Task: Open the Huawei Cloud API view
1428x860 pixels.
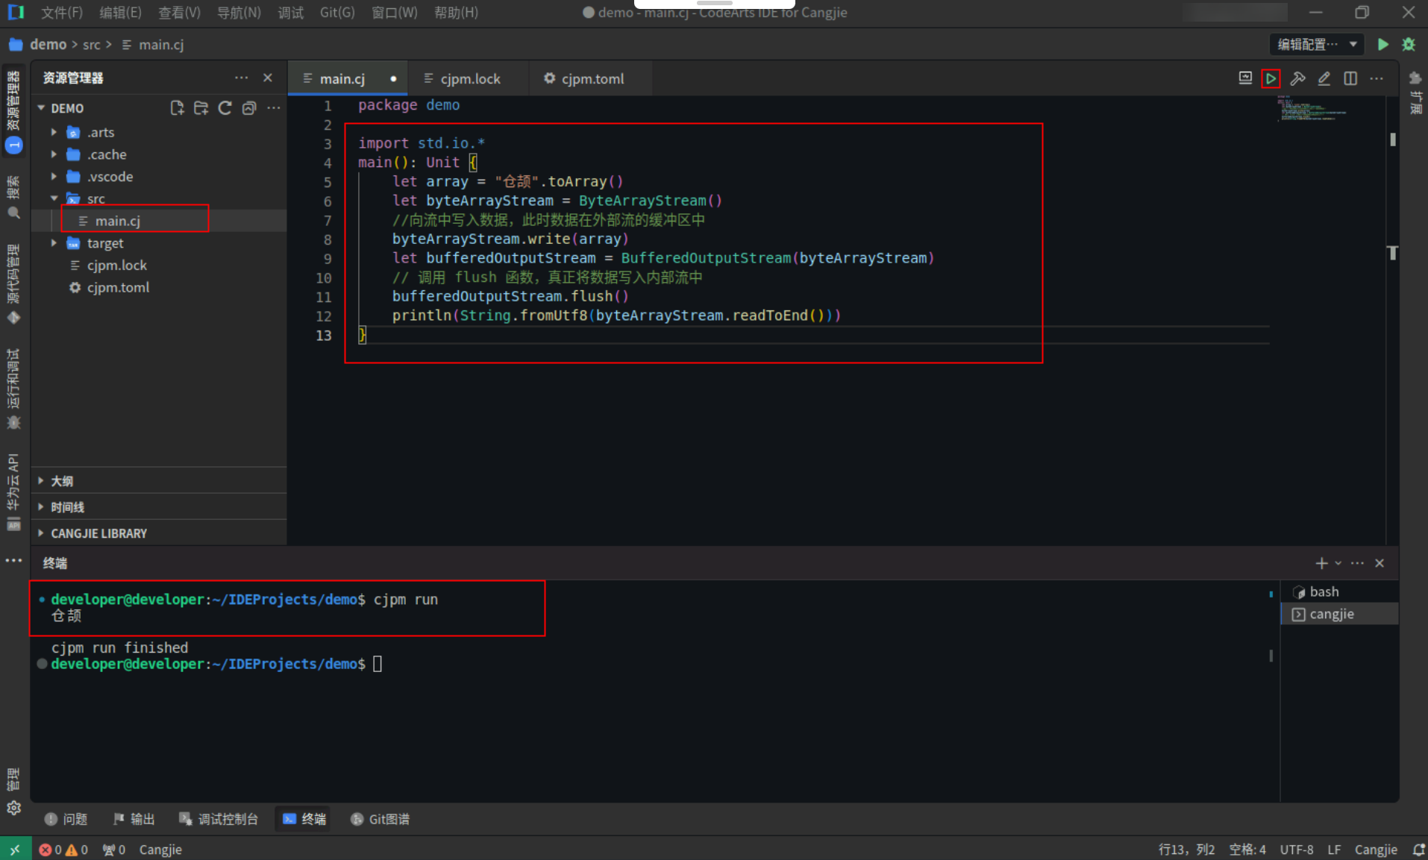Action: (13, 492)
